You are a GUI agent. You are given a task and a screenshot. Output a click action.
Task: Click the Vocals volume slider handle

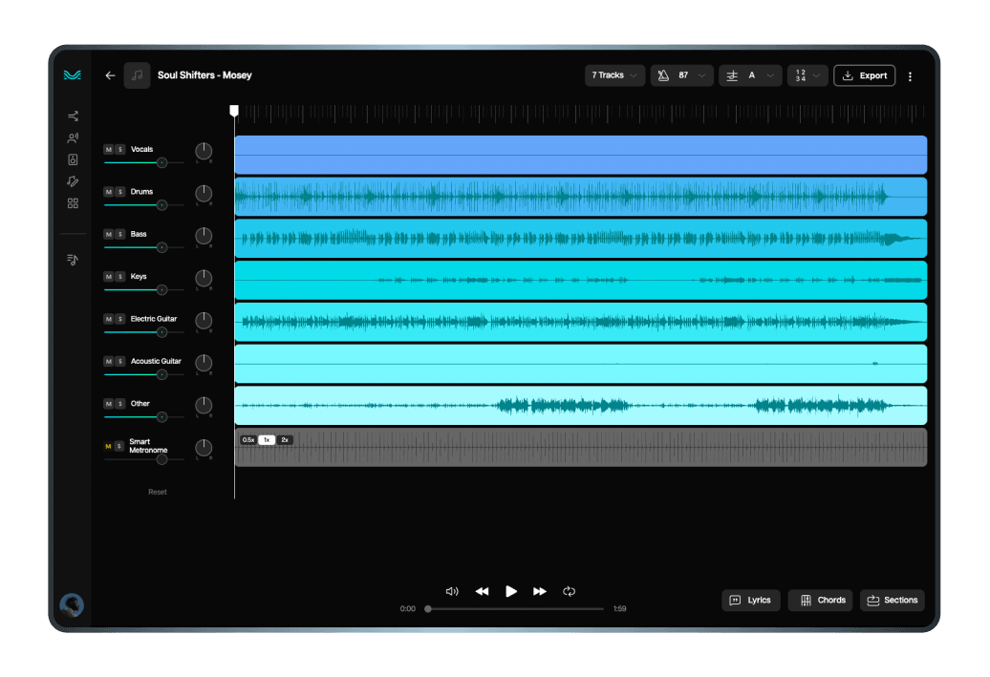[x=161, y=162]
